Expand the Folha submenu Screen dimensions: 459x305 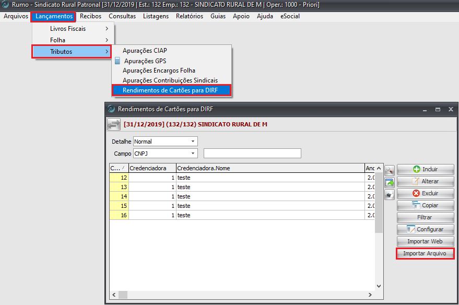(73, 40)
